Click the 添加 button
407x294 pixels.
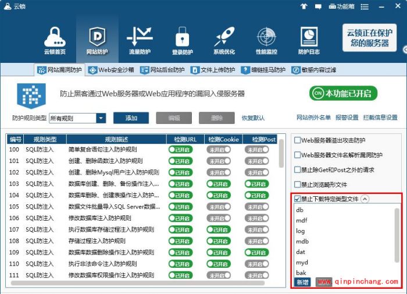(131, 118)
